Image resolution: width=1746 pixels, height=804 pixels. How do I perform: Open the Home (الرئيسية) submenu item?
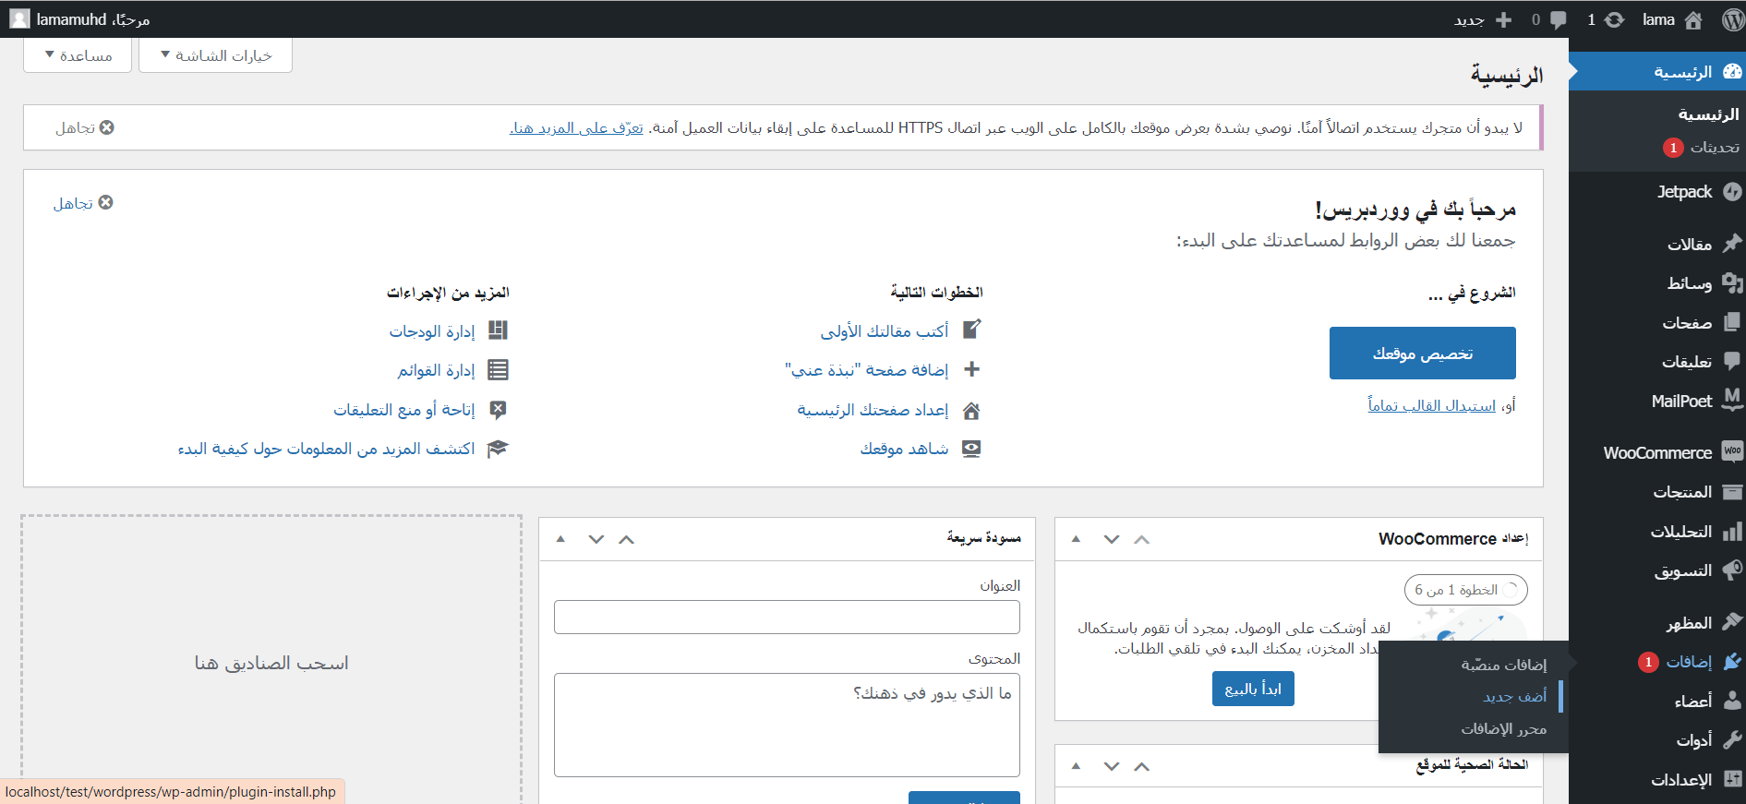pyautogui.click(x=1708, y=114)
